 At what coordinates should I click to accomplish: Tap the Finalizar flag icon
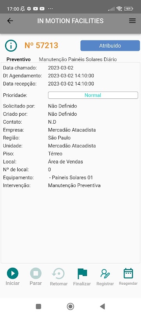(82, 274)
